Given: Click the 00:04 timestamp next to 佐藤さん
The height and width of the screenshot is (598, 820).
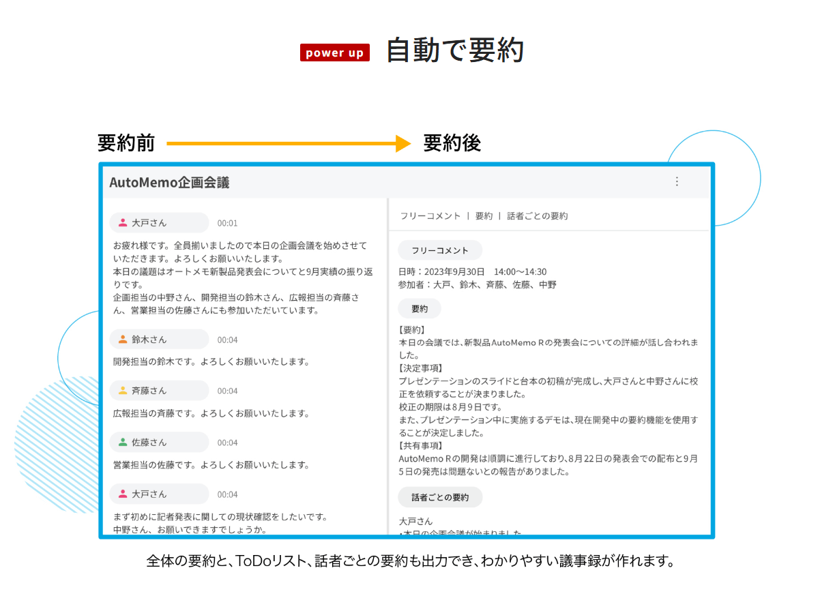Looking at the screenshot, I should click(x=227, y=443).
